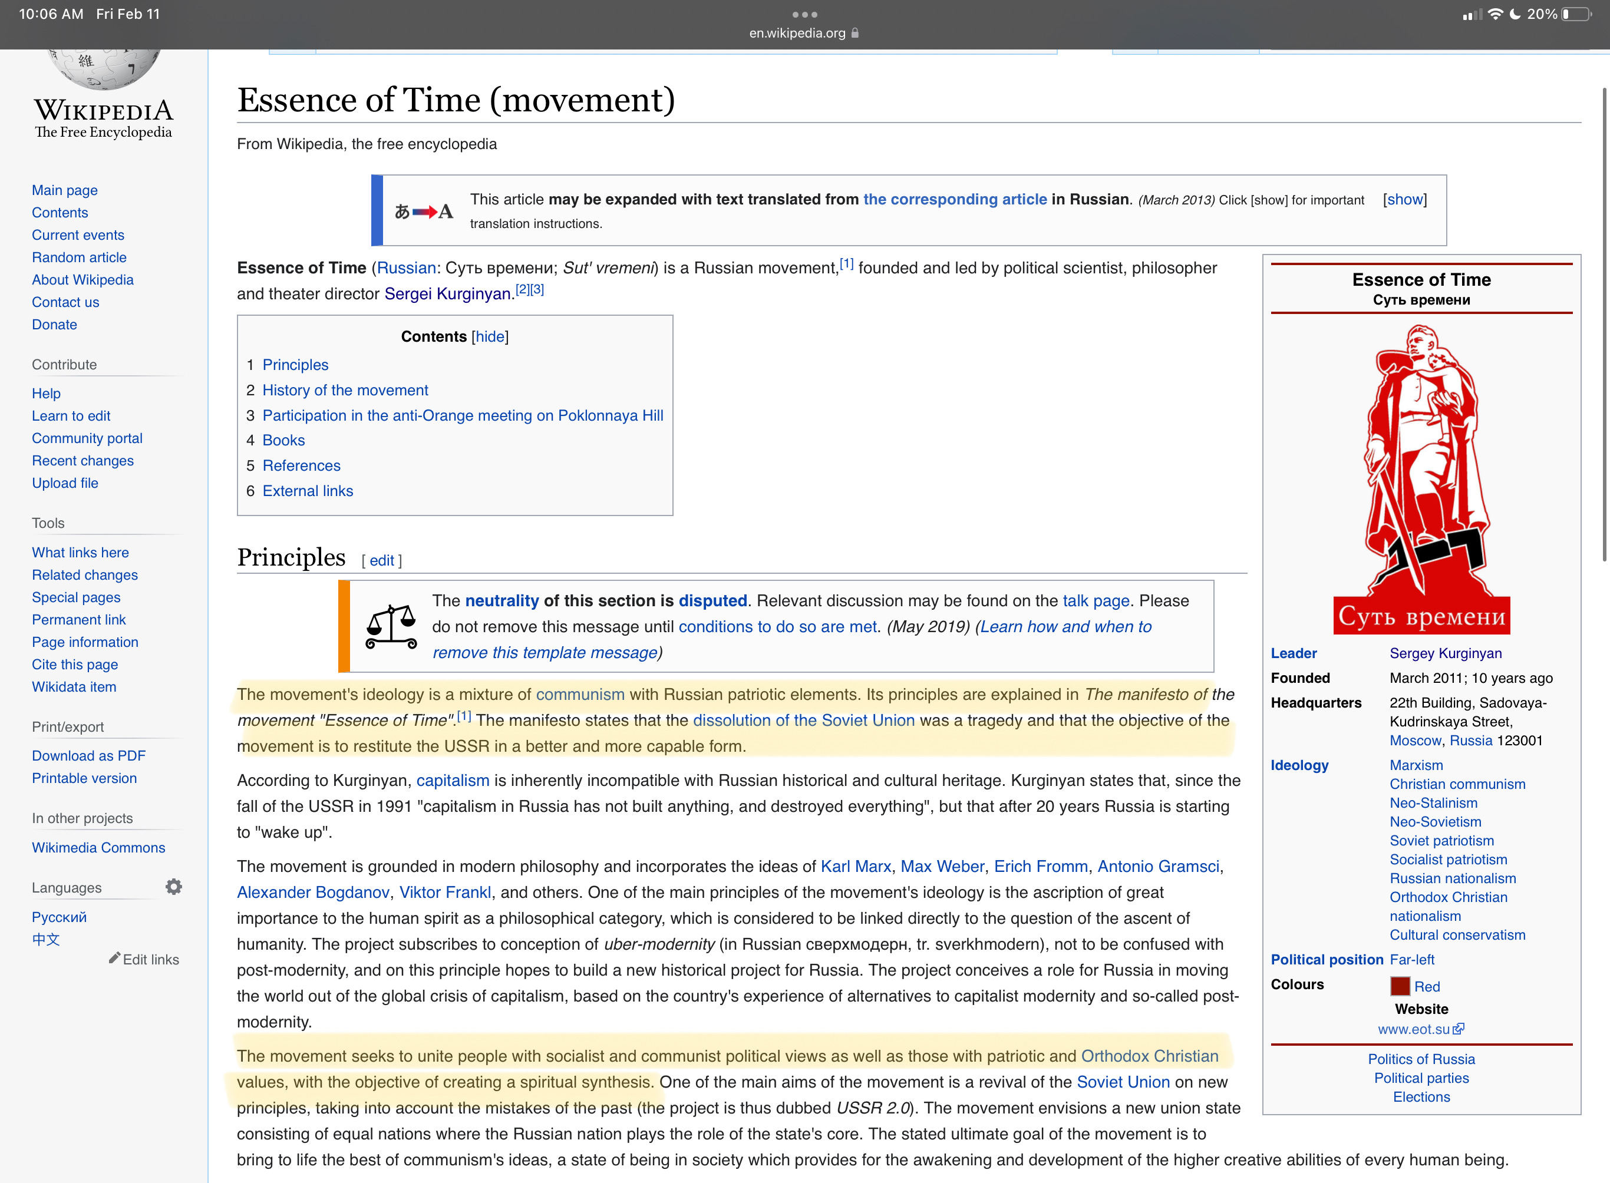This screenshot has height=1183, width=1610.
Task: Open the Essence of Time logo image
Action: pos(1421,478)
